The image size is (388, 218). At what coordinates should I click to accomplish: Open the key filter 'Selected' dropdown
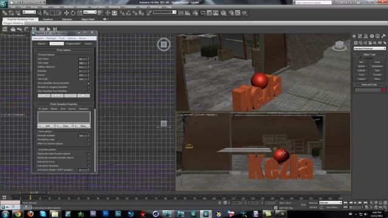tap(330, 203)
